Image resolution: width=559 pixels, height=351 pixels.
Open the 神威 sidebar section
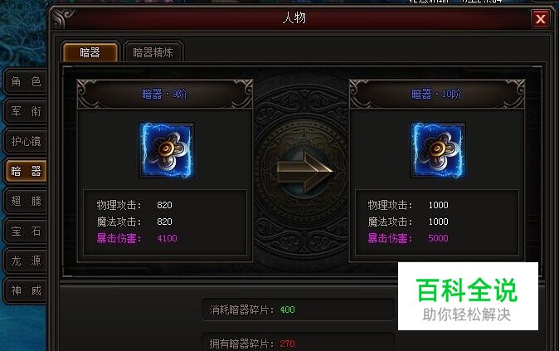click(26, 290)
